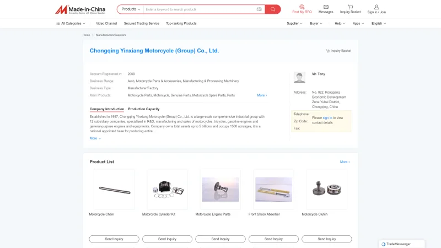
Task: Open All Categories list icon
Action: click(58, 24)
